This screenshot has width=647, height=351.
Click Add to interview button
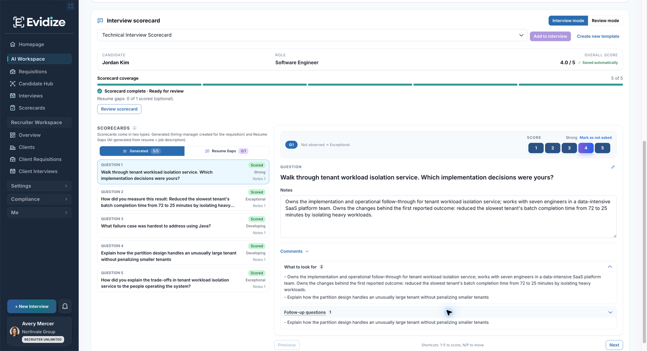pos(550,36)
